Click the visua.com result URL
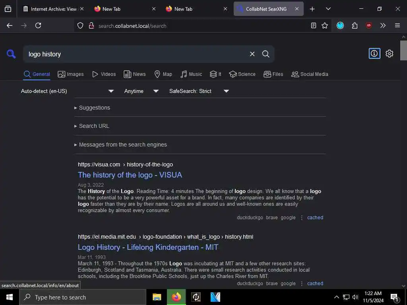Image resolution: width=407 pixels, height=305 pixels. click(x=125, y=164)
